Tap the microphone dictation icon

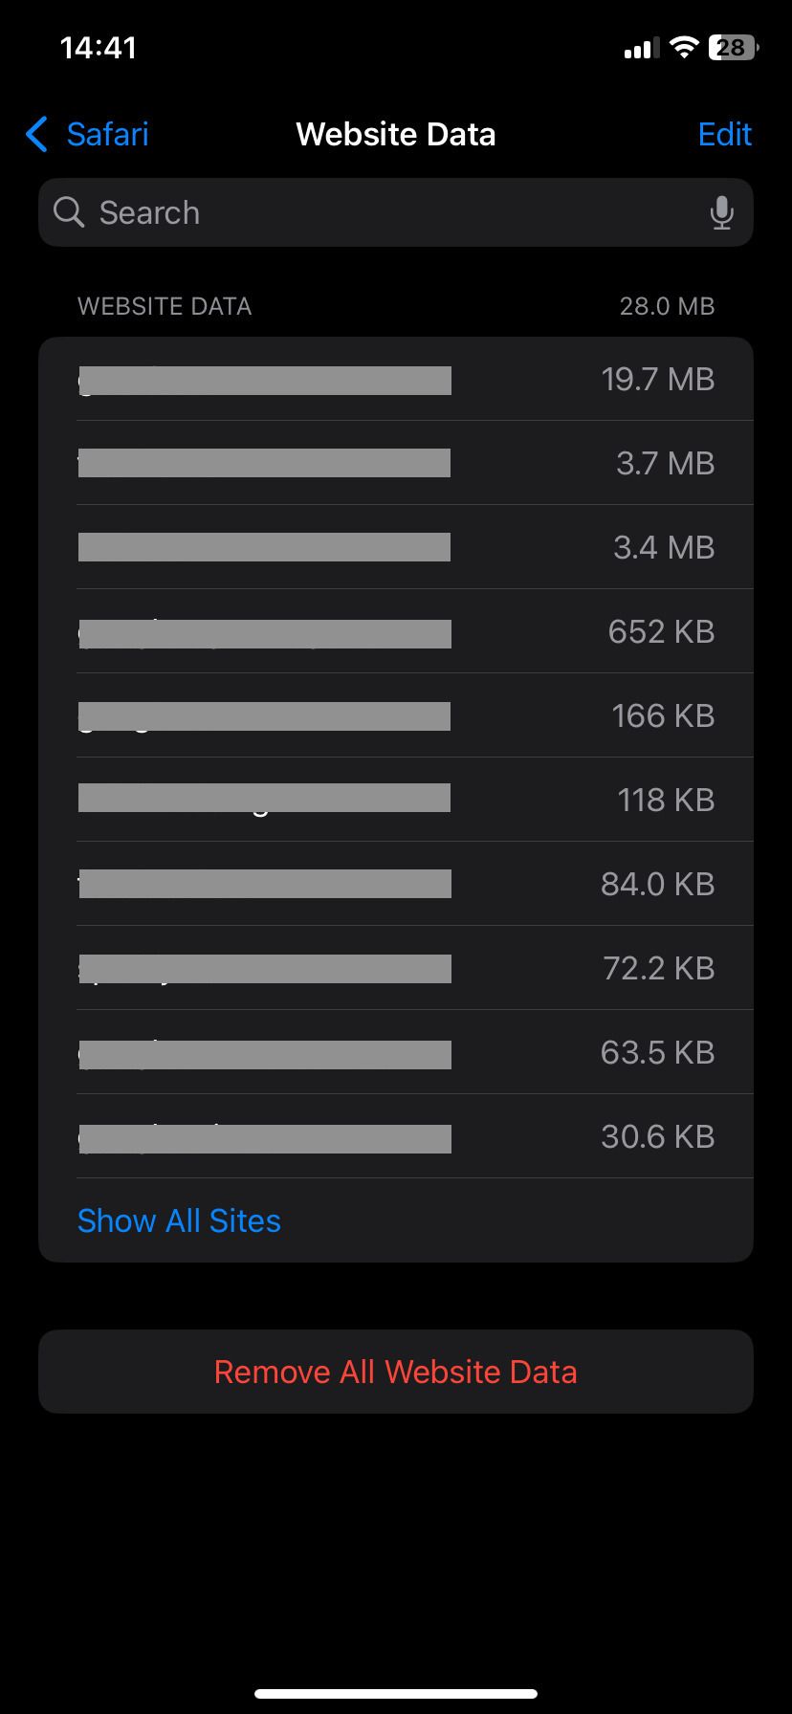[722, 212]
